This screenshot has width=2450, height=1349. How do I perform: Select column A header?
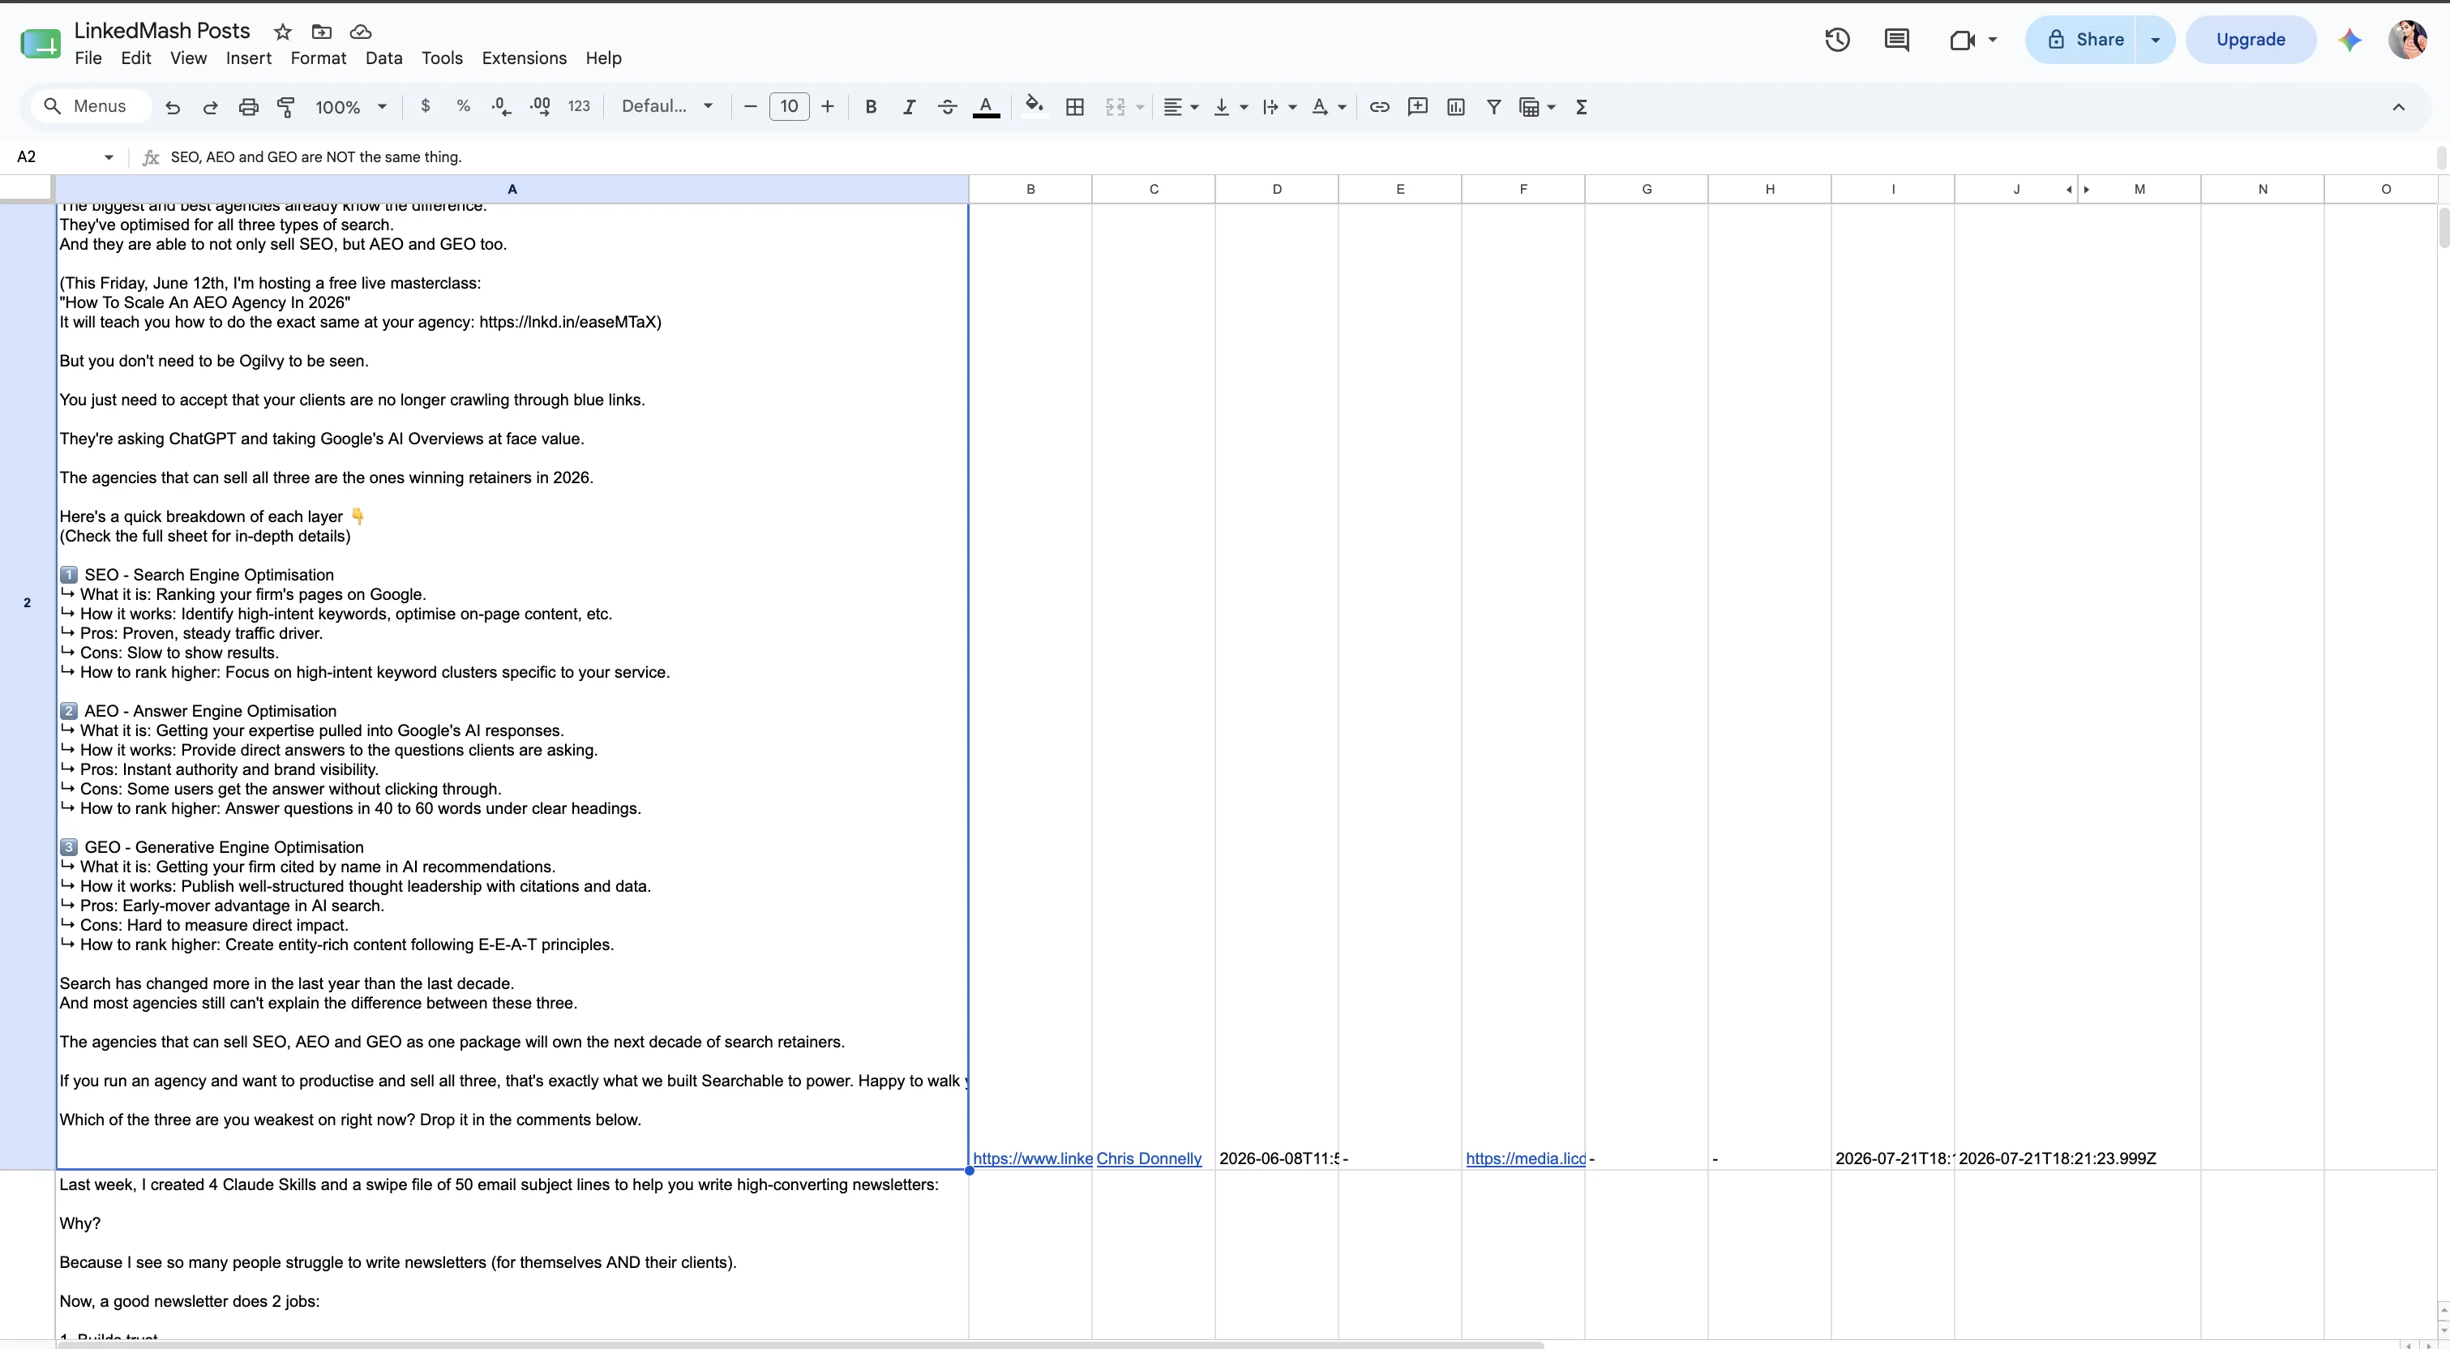point(512,190)
